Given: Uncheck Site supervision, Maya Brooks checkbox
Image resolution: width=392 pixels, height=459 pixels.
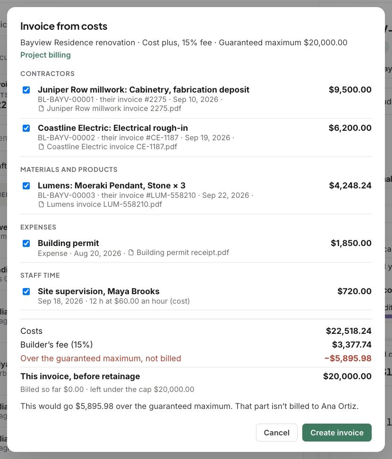Looking at the screenshot, I should coord(26,291).
